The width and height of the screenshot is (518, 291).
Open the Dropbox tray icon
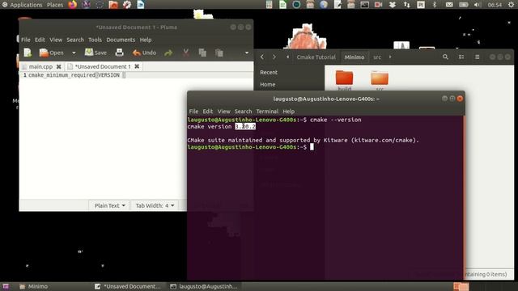tap(393, 4)
